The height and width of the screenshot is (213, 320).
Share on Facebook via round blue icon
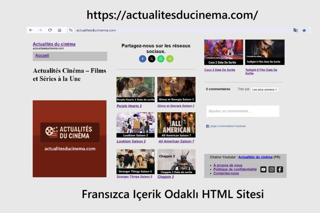[x=142, y=59]
